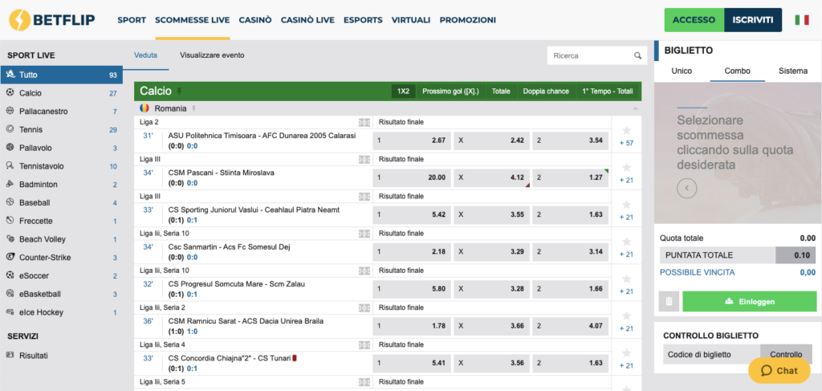Switch bet slip to Sistema tab

pyautogui.click(x=792, y=71)
